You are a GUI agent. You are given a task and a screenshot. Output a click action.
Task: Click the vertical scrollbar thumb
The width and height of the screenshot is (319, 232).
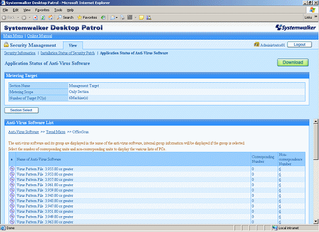[x=316, y=142]
